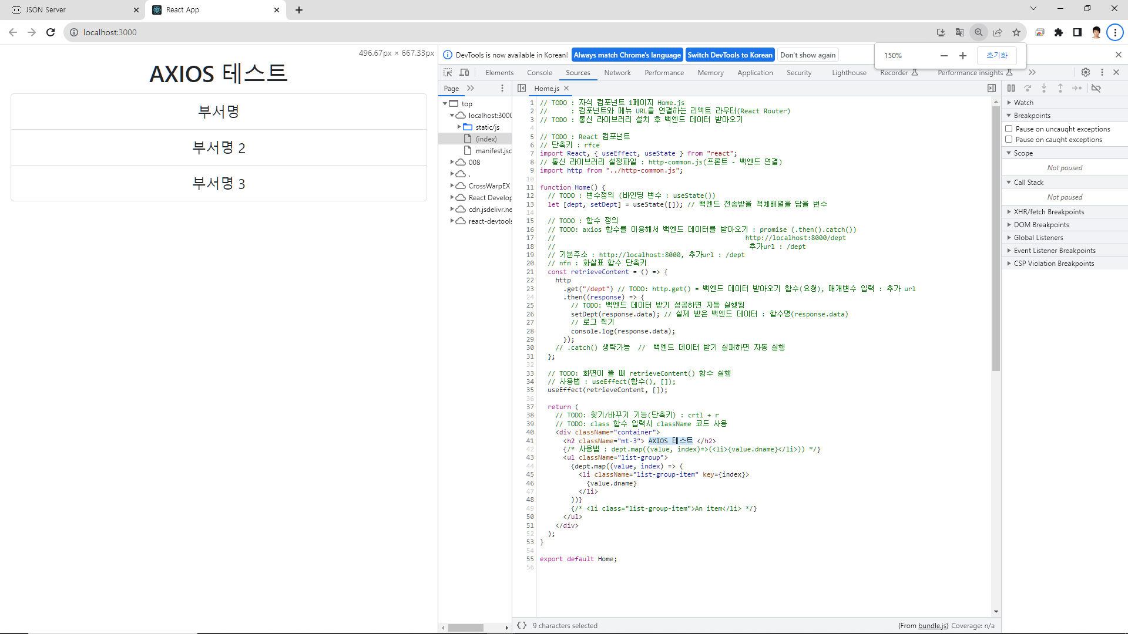The image size is (1128, 634).
Task: Click the inspect element picker icon
Action: (448, 72)
